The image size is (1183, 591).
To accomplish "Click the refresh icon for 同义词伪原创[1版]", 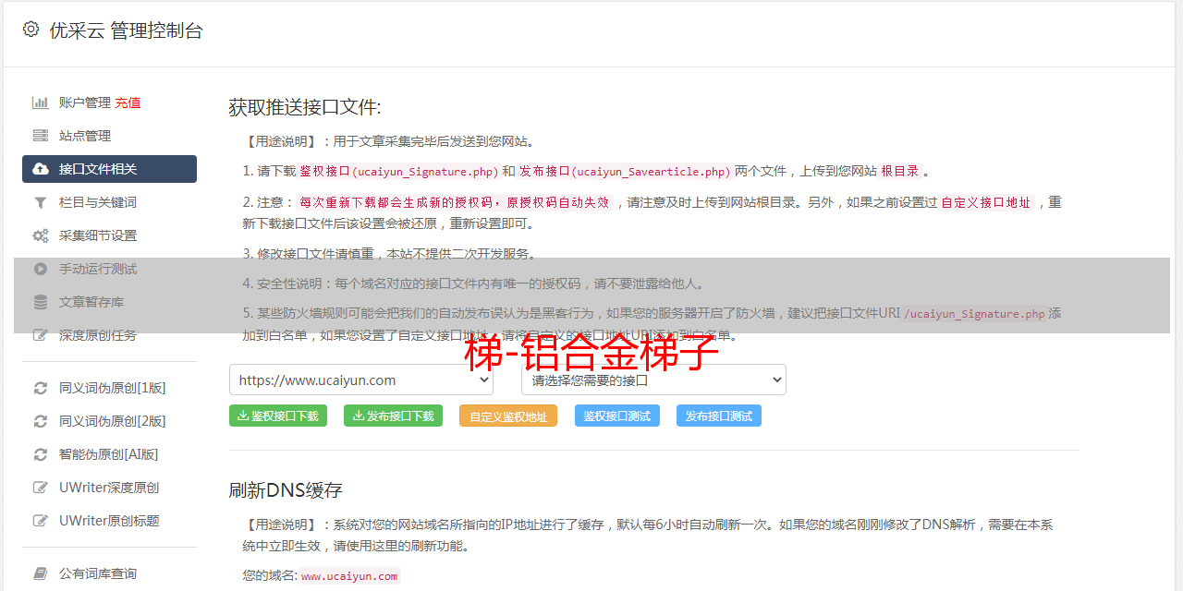I will coord(41,388).
